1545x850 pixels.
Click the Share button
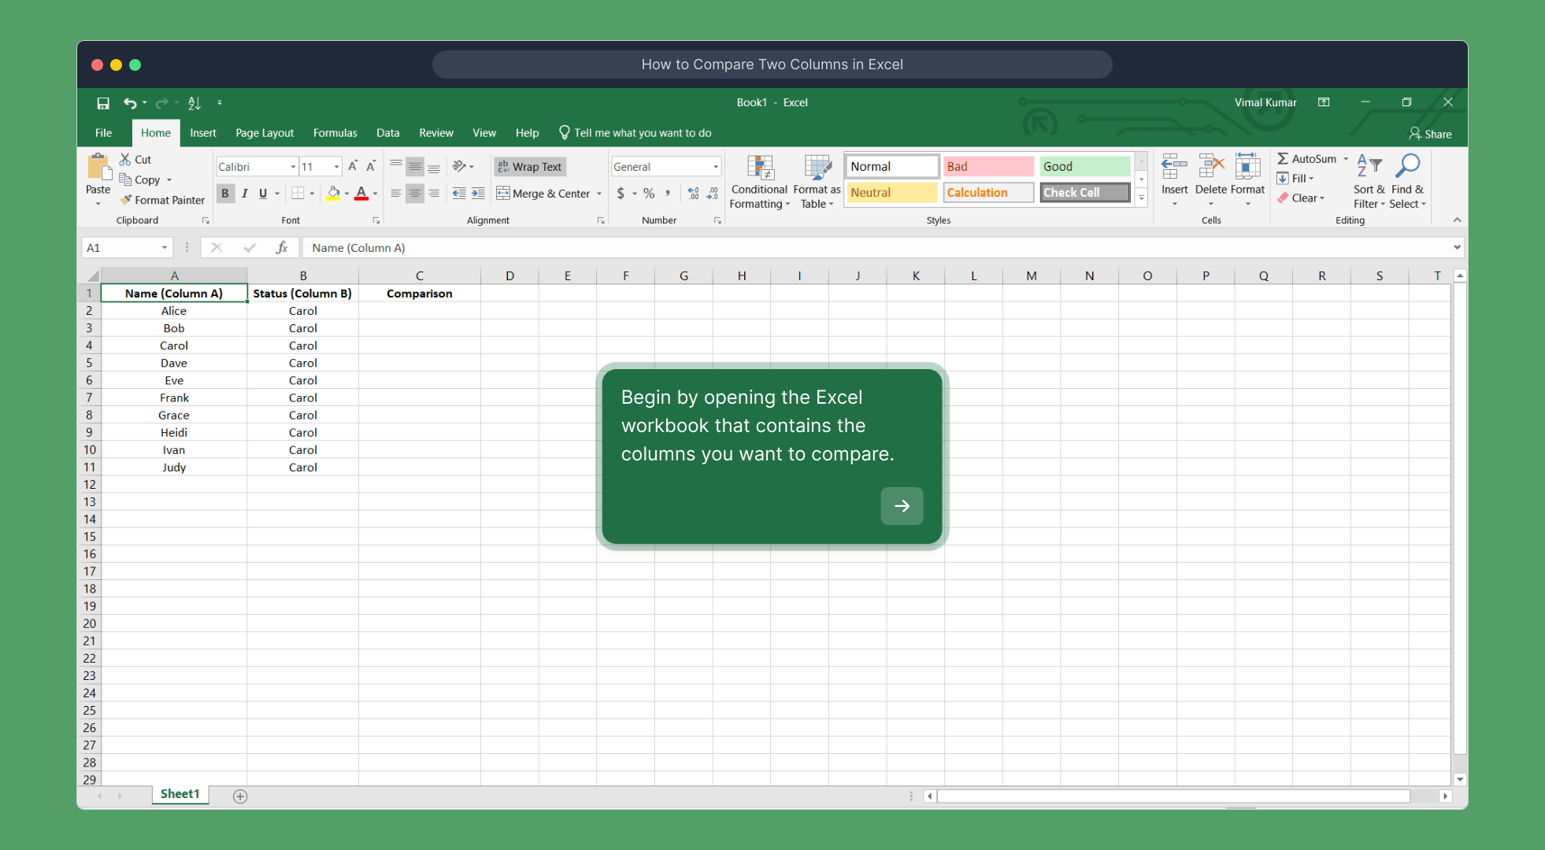pyautogui.click(x=1431, y=133)
